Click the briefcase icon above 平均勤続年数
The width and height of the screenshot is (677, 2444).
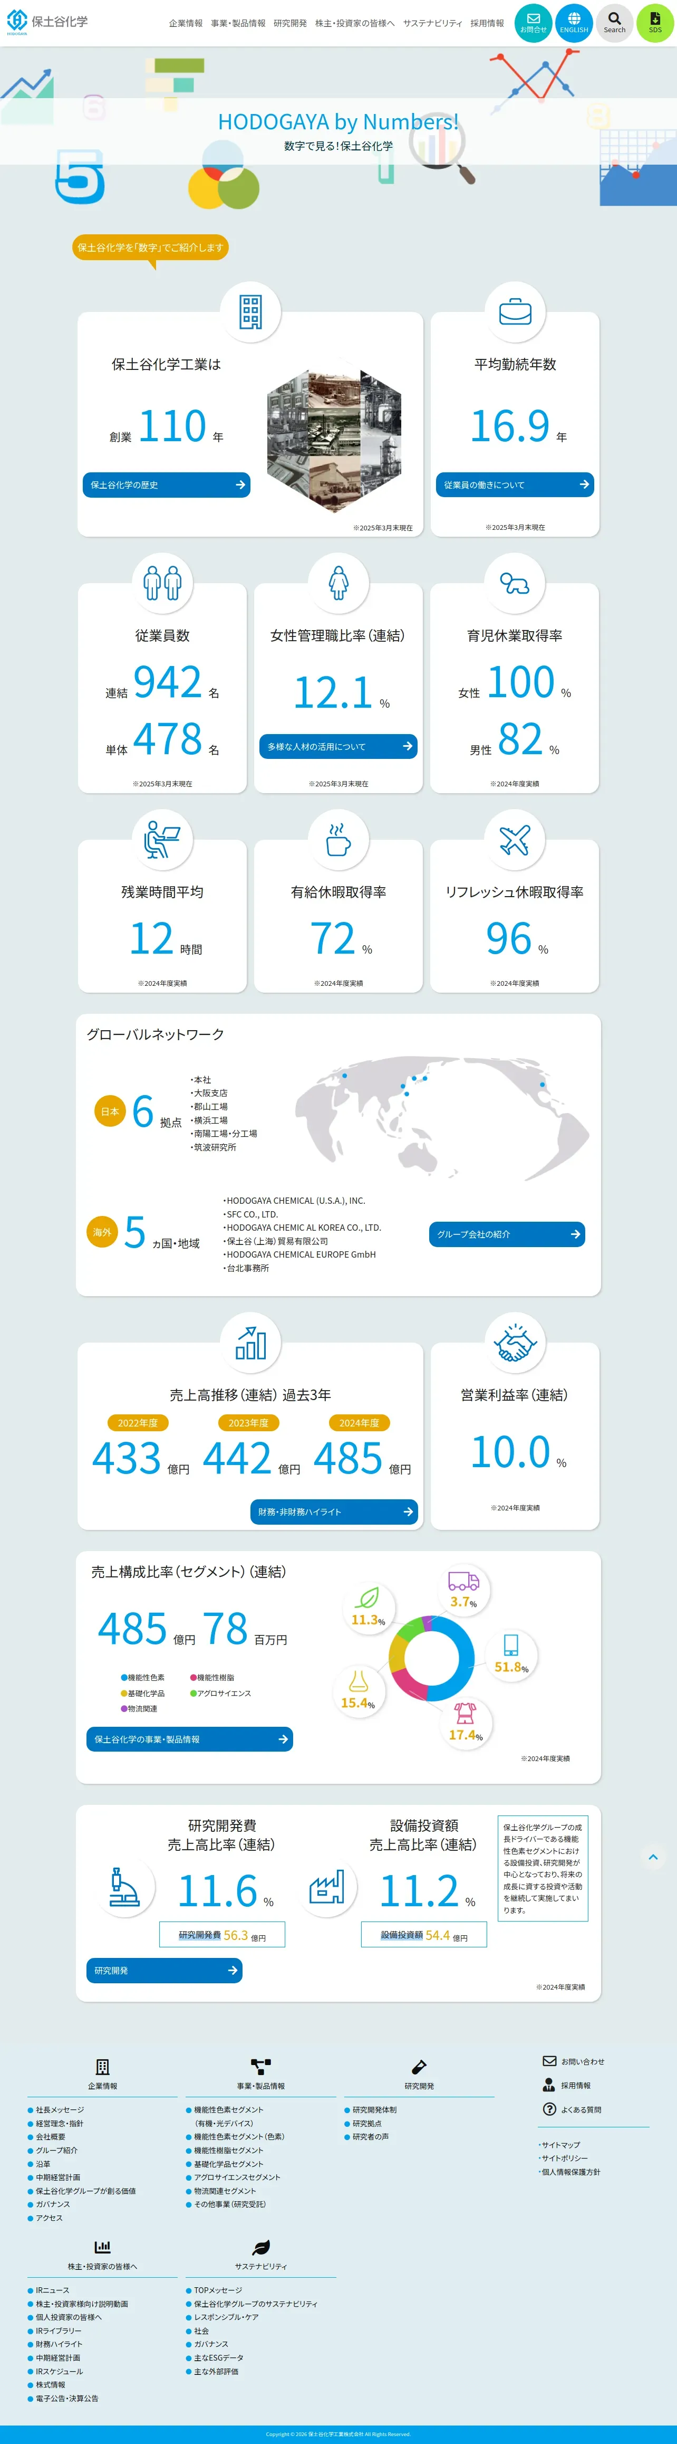515,312
